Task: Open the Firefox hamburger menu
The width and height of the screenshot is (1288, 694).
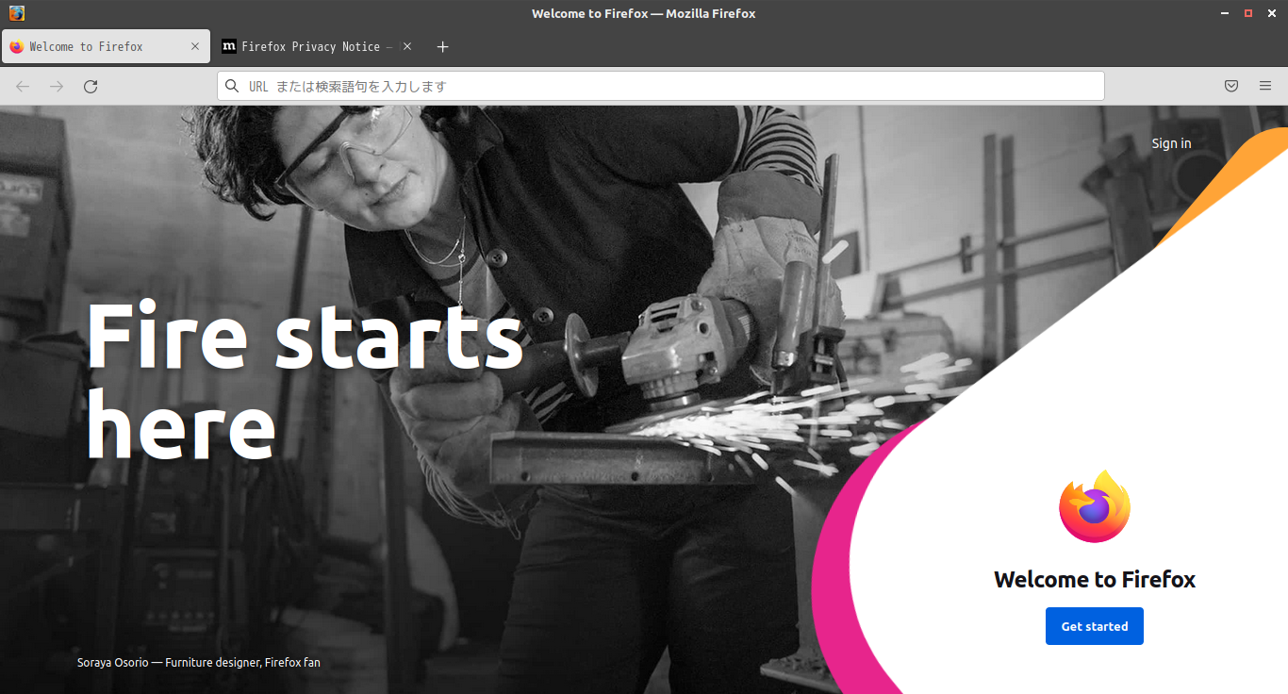Action: tap(1265, 86)
